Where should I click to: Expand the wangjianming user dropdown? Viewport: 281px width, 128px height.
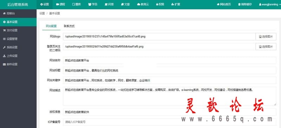[x=270, y=4]
